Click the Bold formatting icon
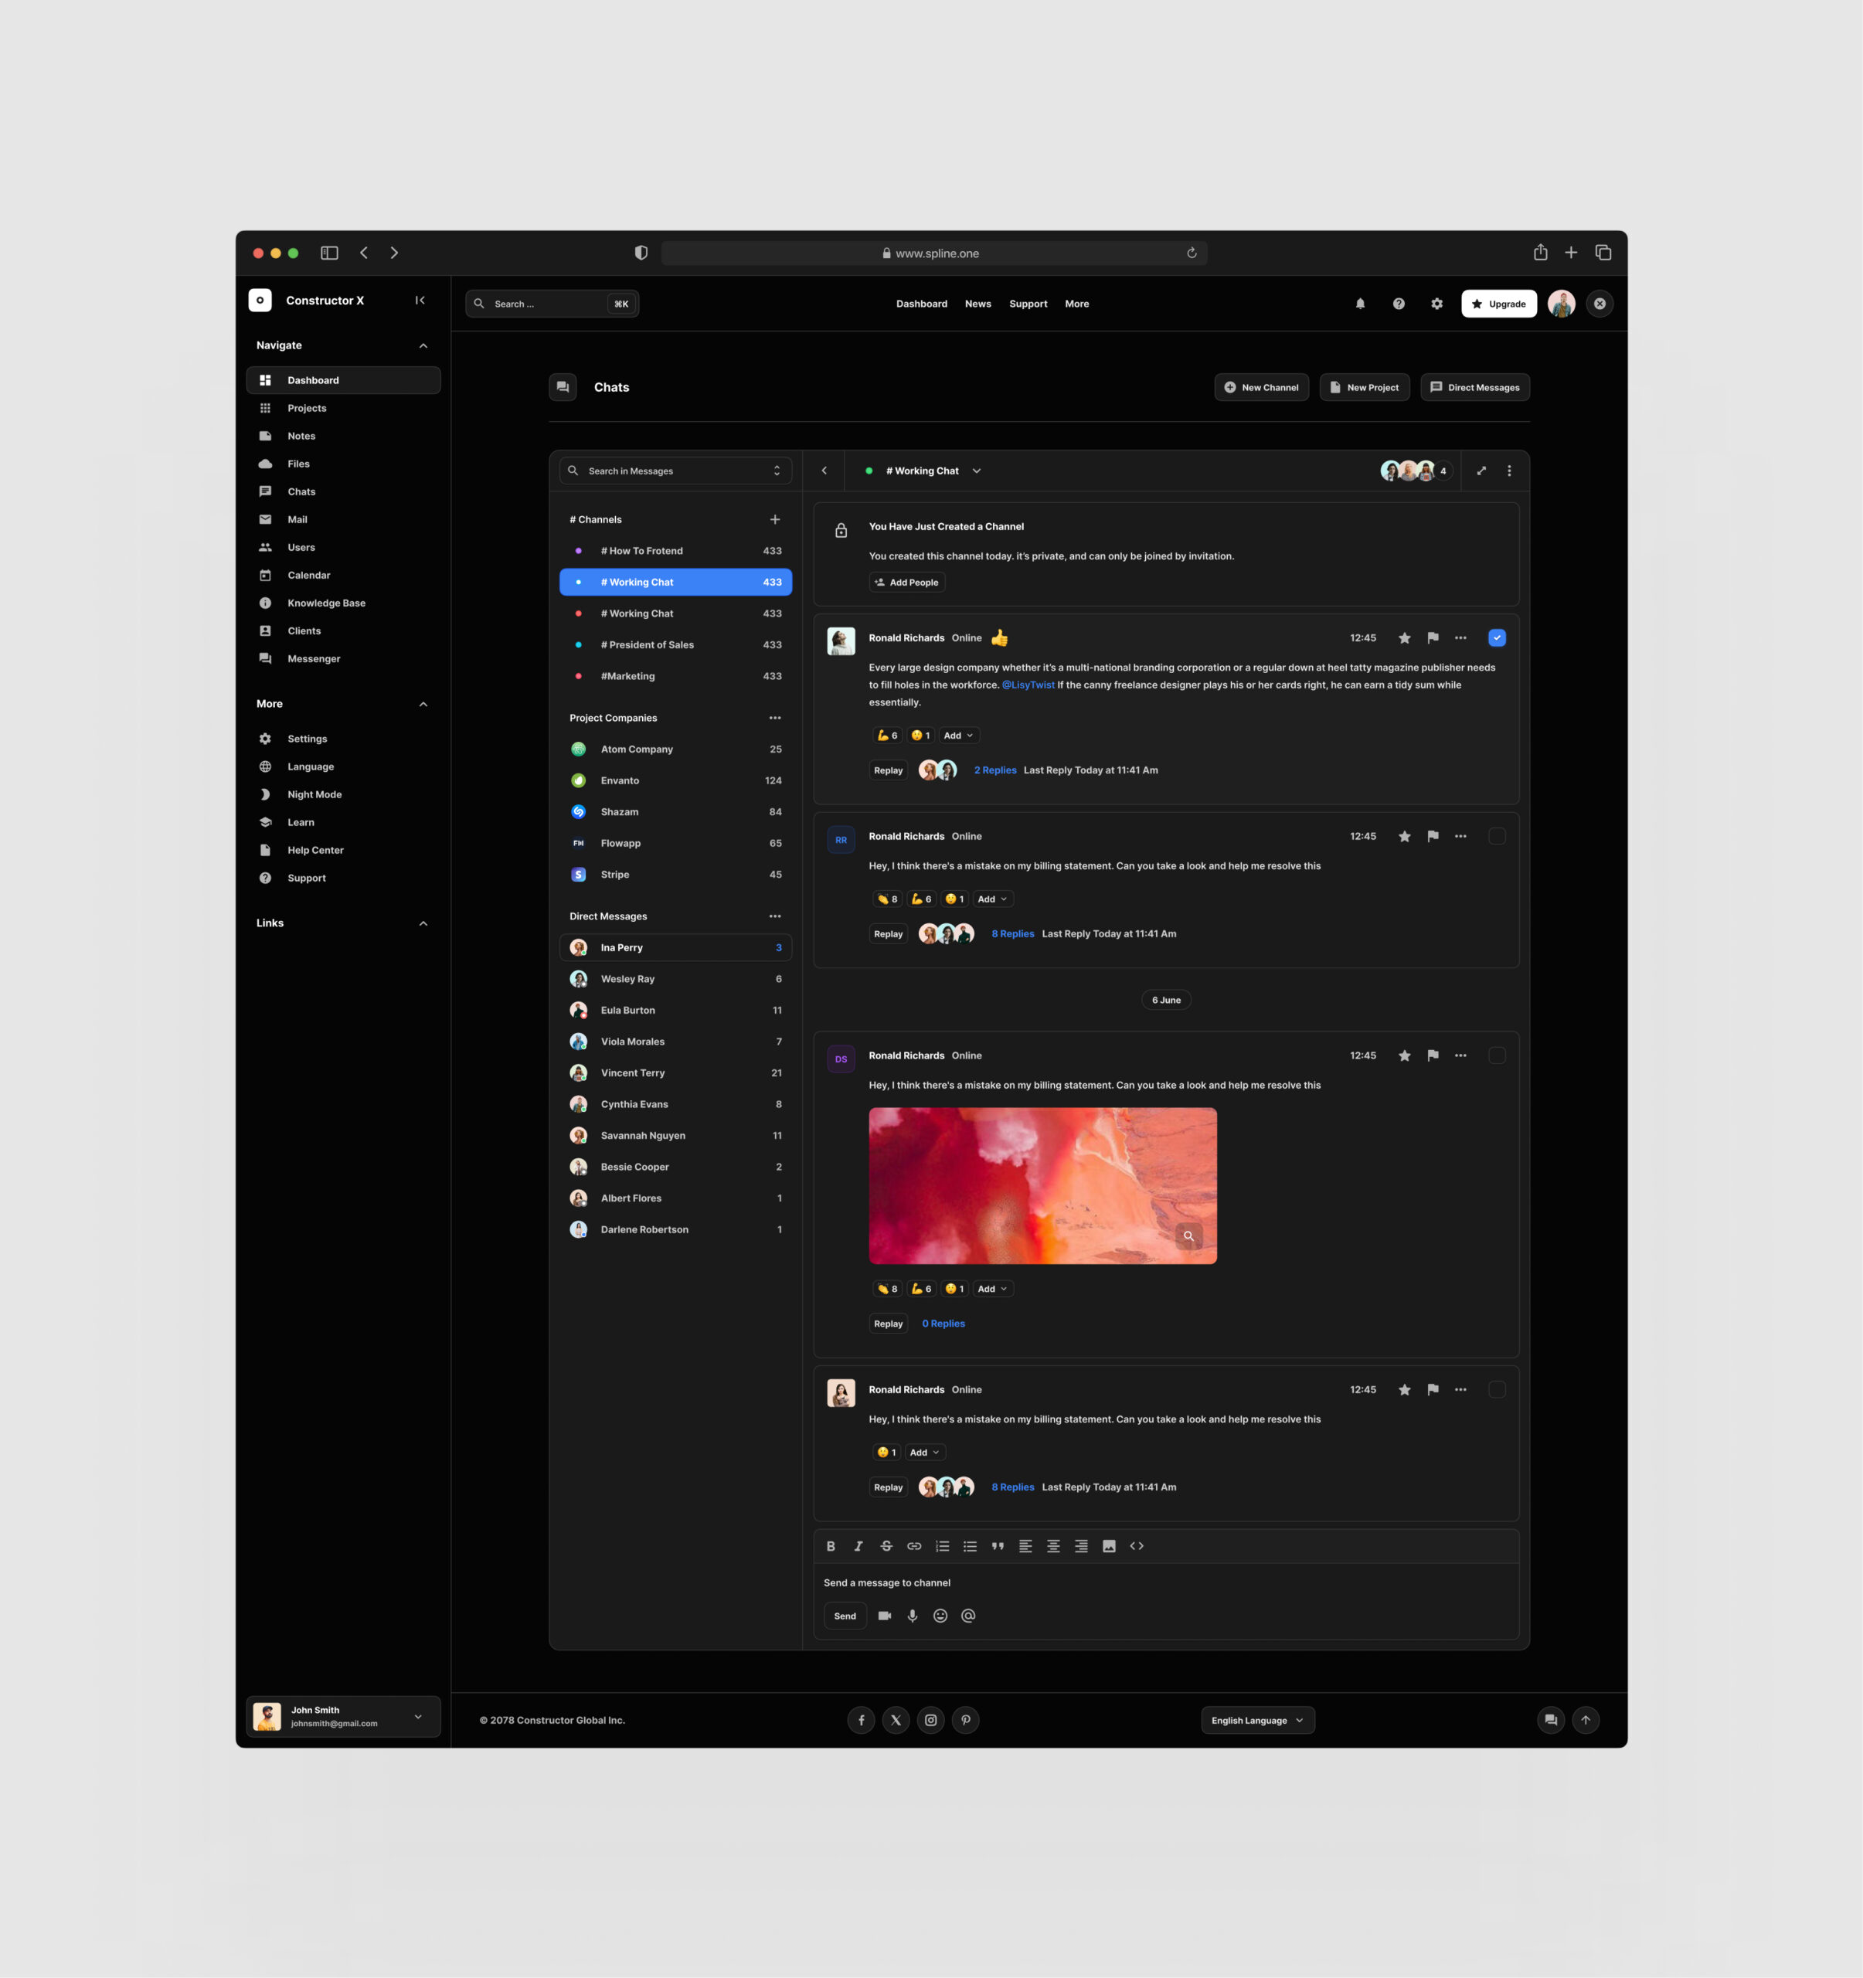Viewport: 1863px width, 1978px height. click(x=831, y=1546)
